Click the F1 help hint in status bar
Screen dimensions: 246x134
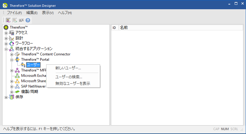39,129
